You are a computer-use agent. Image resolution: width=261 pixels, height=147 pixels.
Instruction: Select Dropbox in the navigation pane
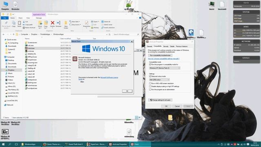point(11,70)
